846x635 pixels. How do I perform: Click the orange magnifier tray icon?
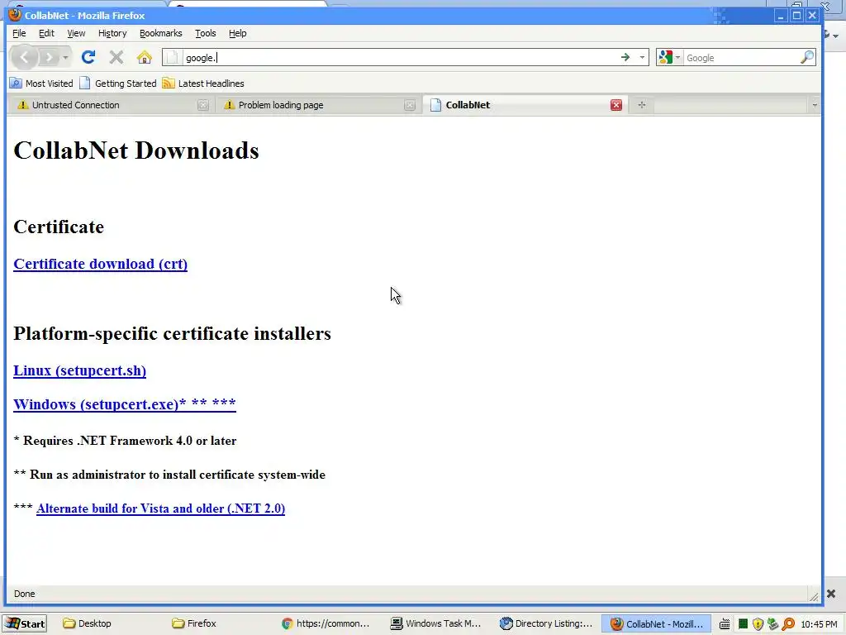point(788,624)
